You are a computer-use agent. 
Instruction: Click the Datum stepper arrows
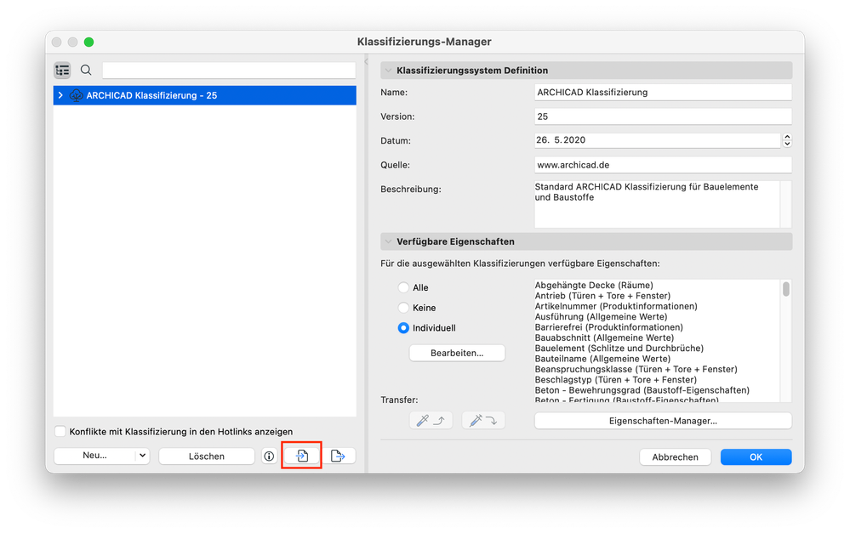[x=787, y=140]
